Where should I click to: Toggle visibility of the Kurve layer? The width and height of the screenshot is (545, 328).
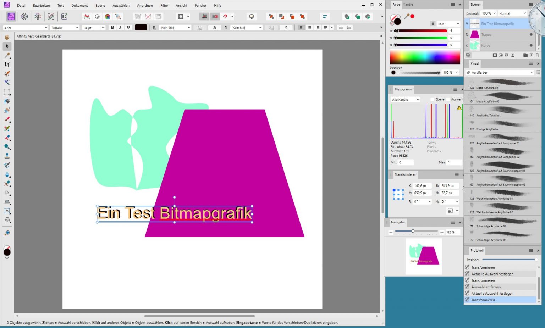pos(531,45)
